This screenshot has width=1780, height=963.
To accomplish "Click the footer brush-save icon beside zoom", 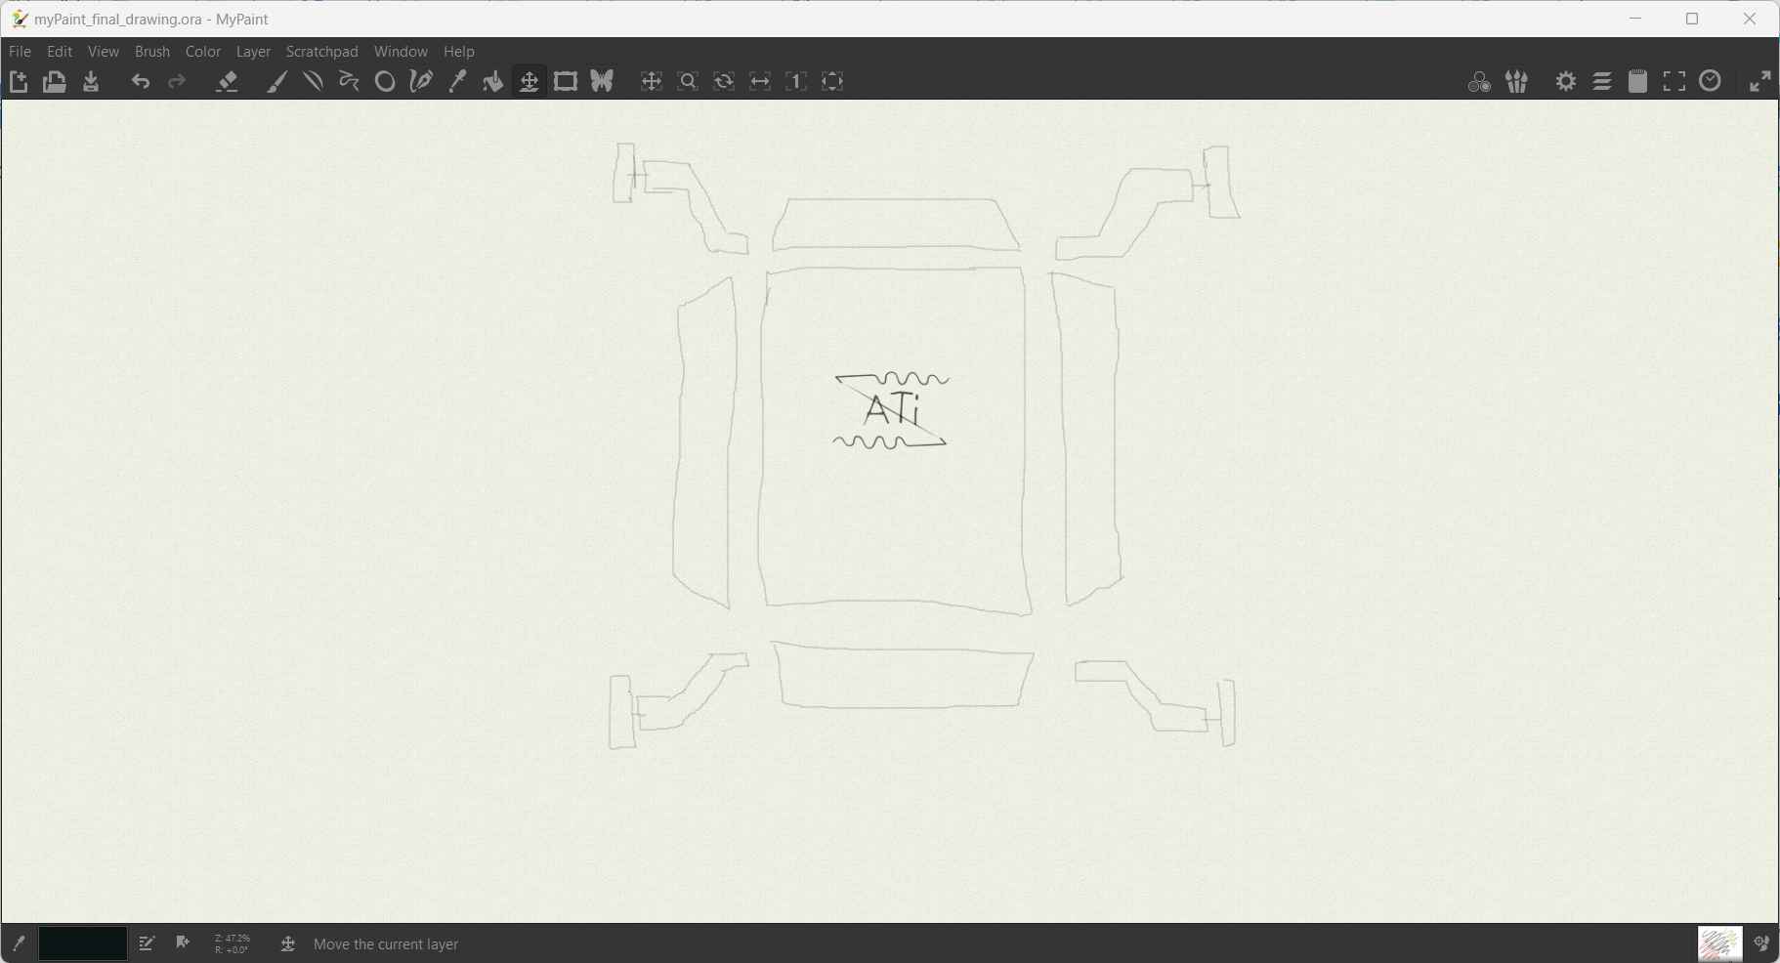I will click(183, 942).
